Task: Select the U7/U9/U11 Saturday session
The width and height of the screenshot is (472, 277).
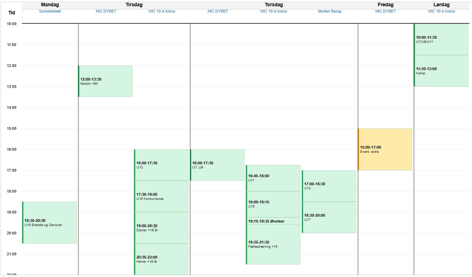Action: coord(441,39)
